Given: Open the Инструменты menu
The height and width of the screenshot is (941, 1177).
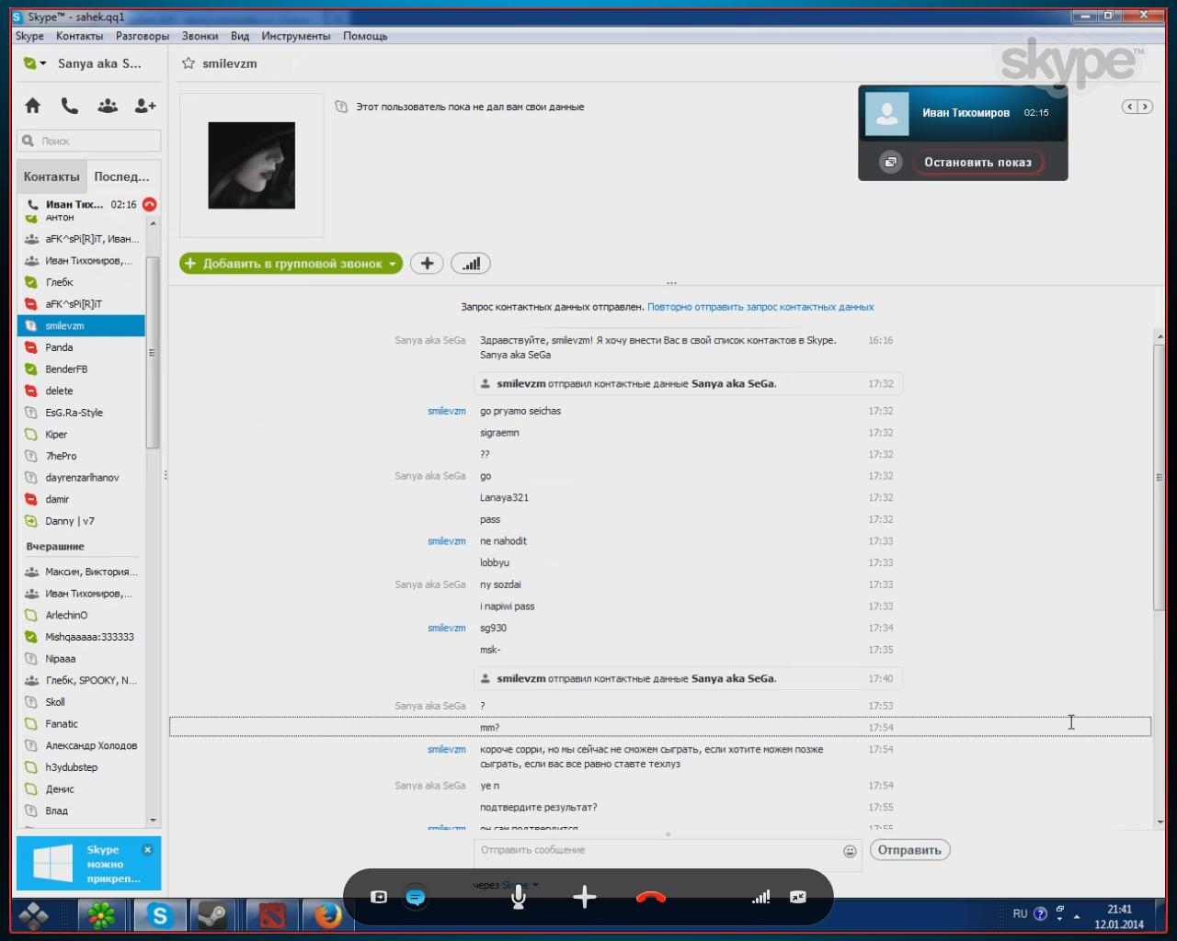Looking at the screenshot, I should (296, 36).
